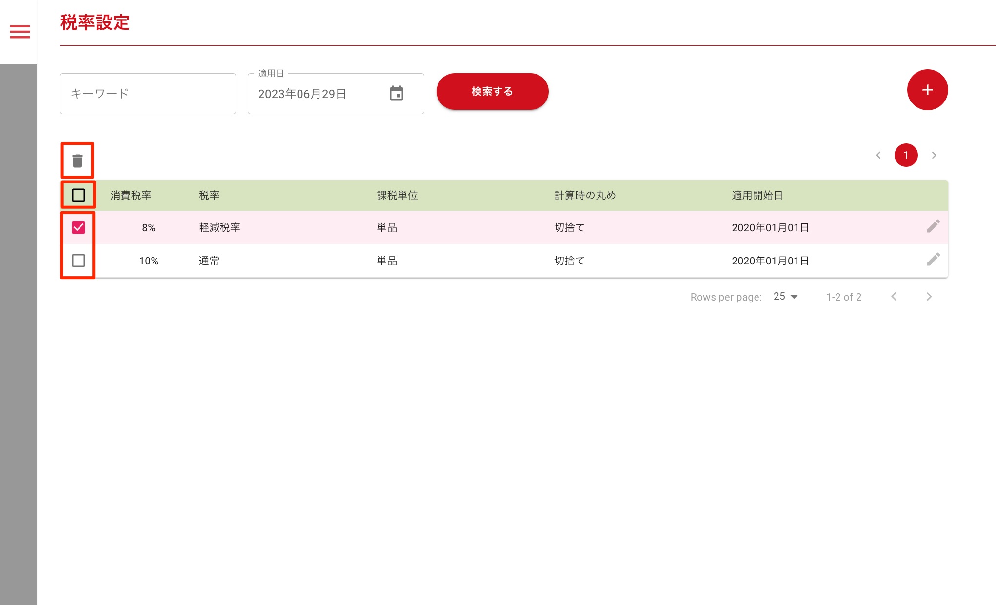
Task: Focus the キーワード keyword input field
Action: pos(148,94)
